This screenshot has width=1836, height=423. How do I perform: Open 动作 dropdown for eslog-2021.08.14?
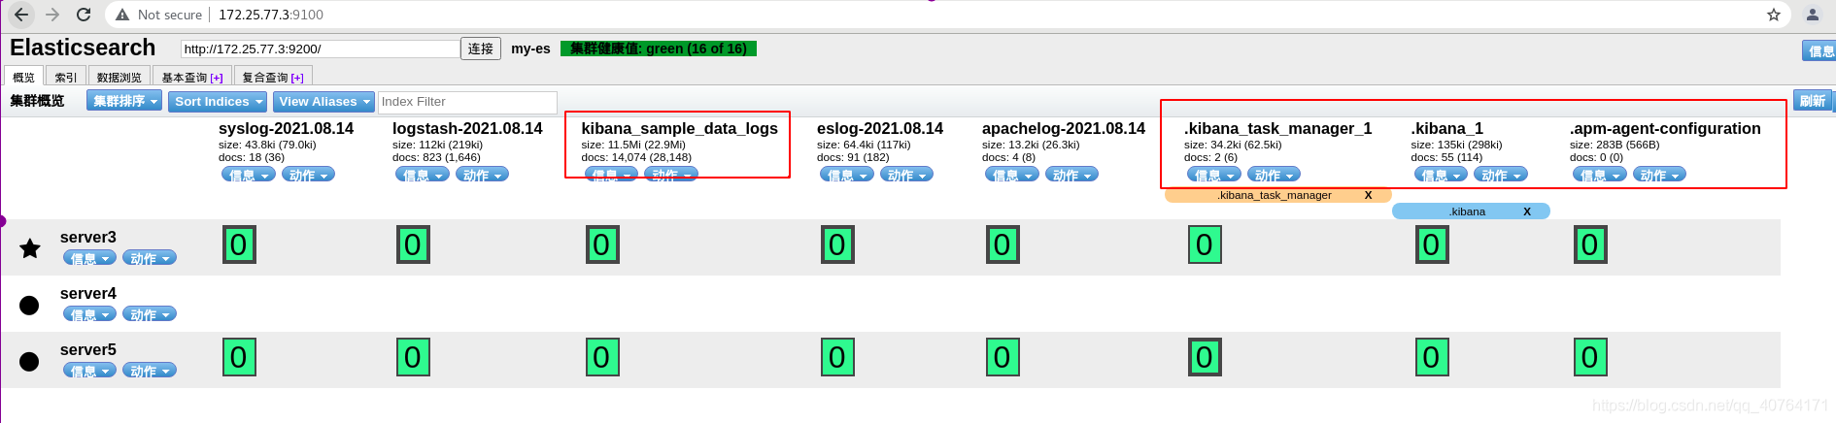907,175
